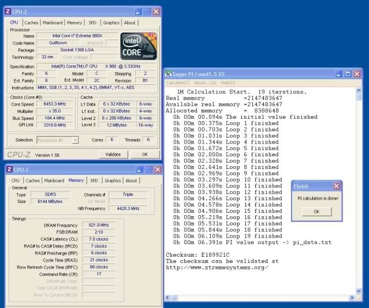Click the Super PI title bar icon
This screenshot has height=308, width=369.
tap(169, 74)
